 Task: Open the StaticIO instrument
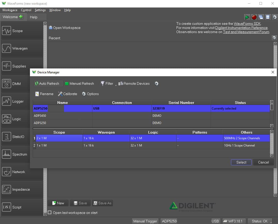point(16,136)
